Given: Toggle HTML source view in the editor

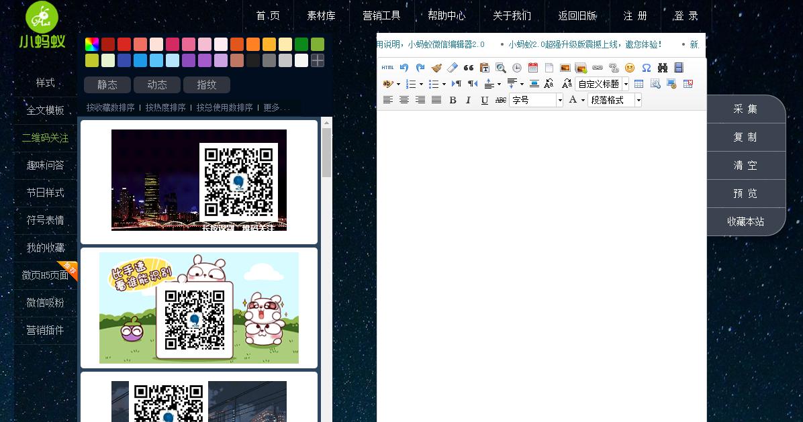Looking at the screenshot, I should click(x=387, y=67).
